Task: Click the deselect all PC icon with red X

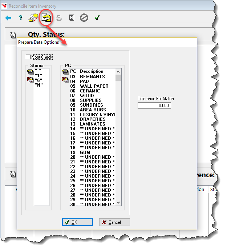Action: click(x=65, y=79)
